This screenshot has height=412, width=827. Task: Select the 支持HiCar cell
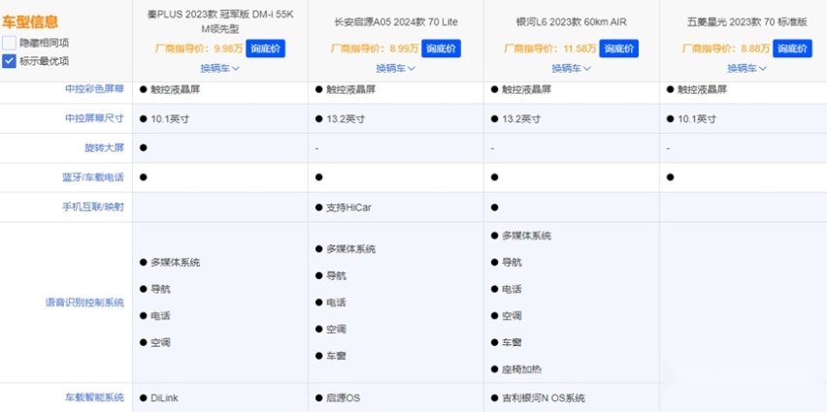(348, 207)
